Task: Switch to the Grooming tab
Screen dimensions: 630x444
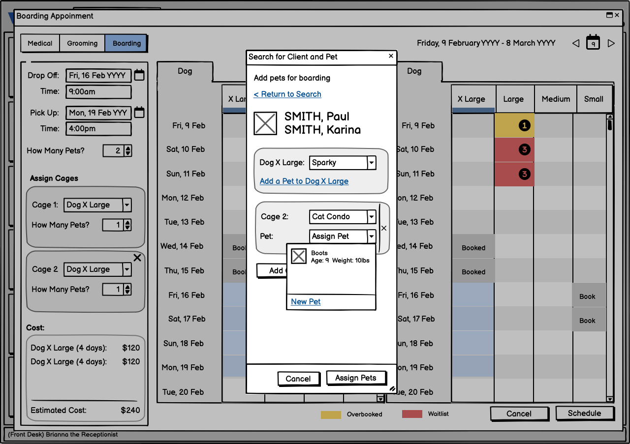Action: click(82, 43)
